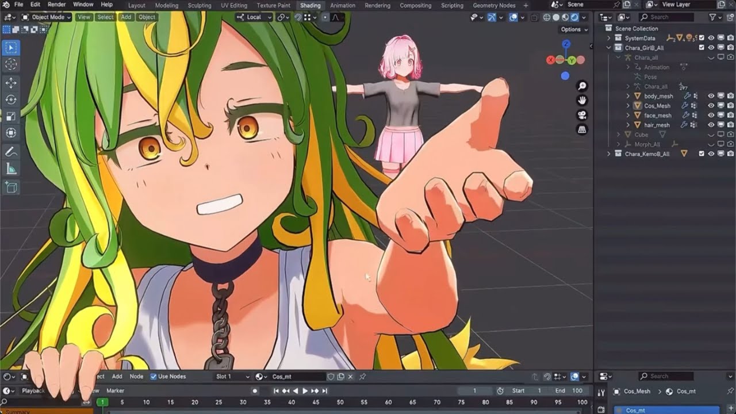
Task: Select the Add Cube tool
Action: 11,187
